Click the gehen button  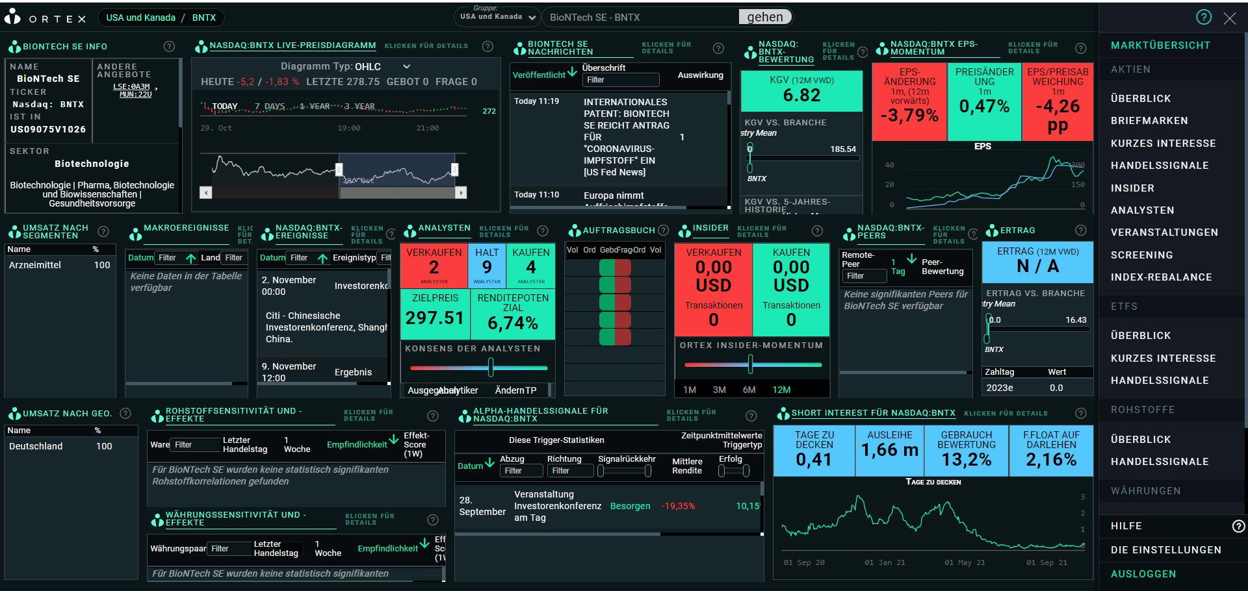click(x=765, y=17)
